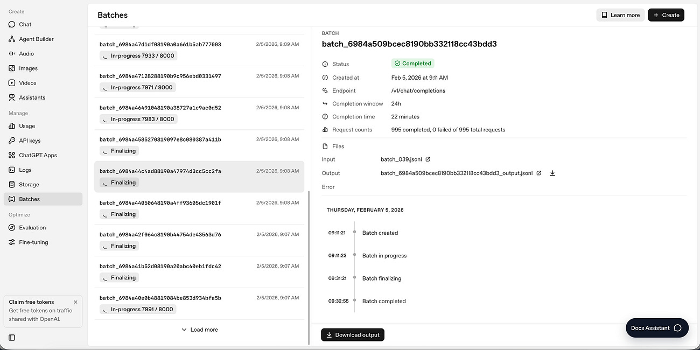The image size is (700, 350).
Task: Click the Fine-tuning sliders icon
Action: (12, 242)
